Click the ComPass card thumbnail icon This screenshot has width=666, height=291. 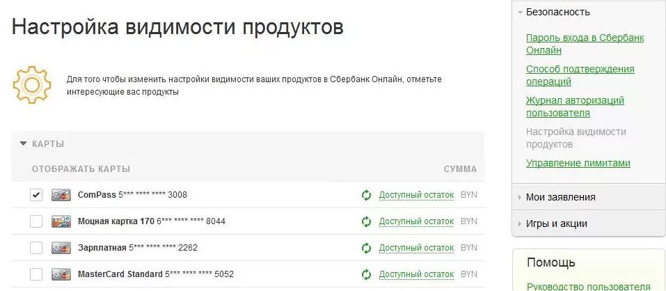(x=61, y=195)
